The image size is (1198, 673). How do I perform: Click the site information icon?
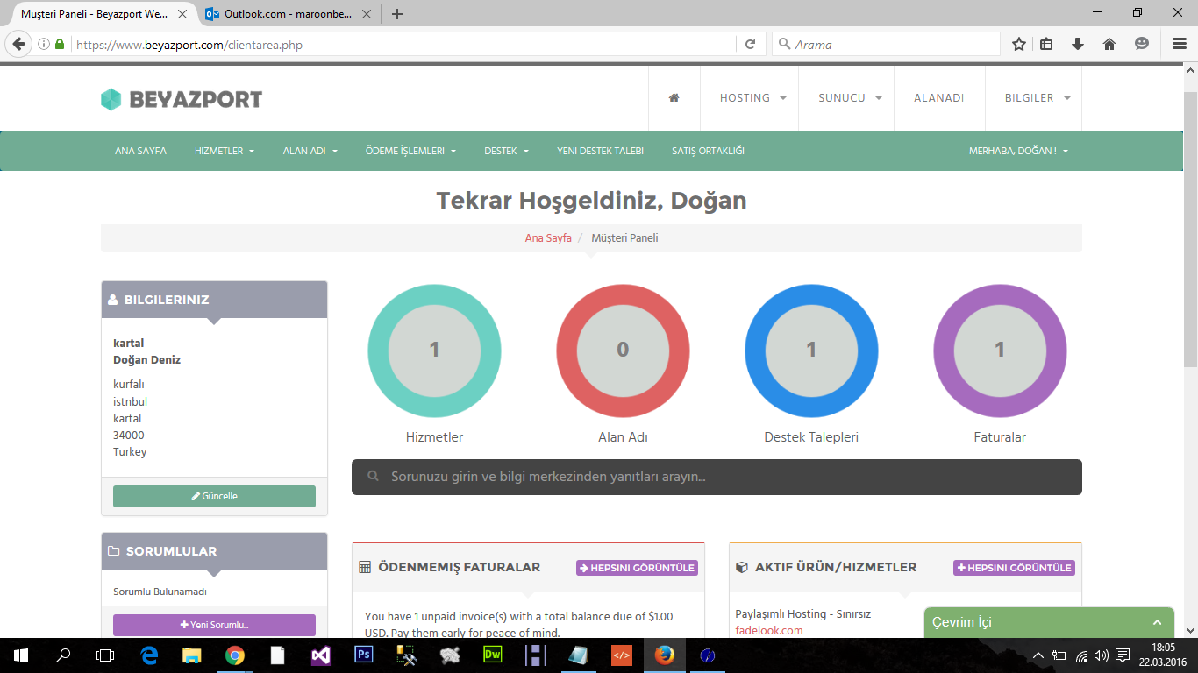44,44
